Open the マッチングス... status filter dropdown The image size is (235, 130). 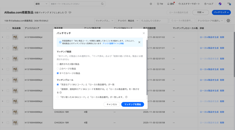point(105,21)
